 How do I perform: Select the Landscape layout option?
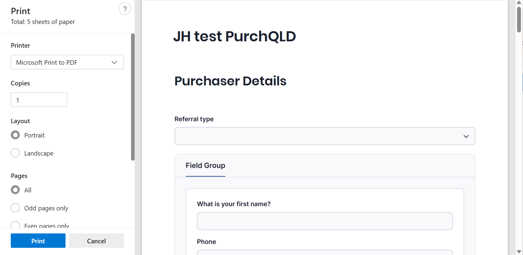pos(15,153)
